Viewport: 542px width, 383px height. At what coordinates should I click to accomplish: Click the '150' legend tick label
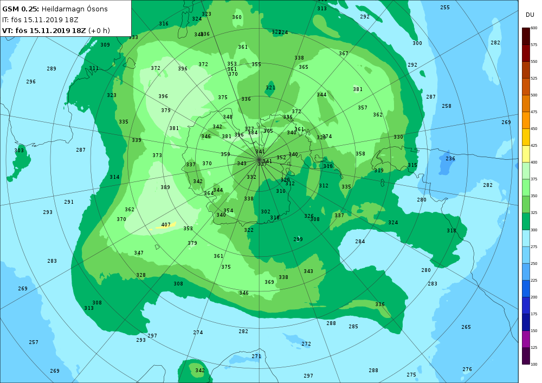(x=534, y=331)
